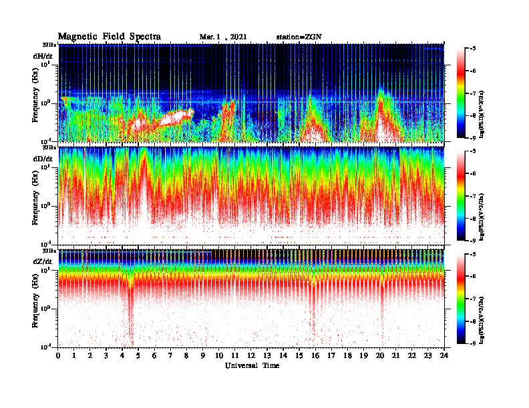Click the "-9" value on the dZ/dt color bar
Screen dimensions: 529x408
coord(473,343)
